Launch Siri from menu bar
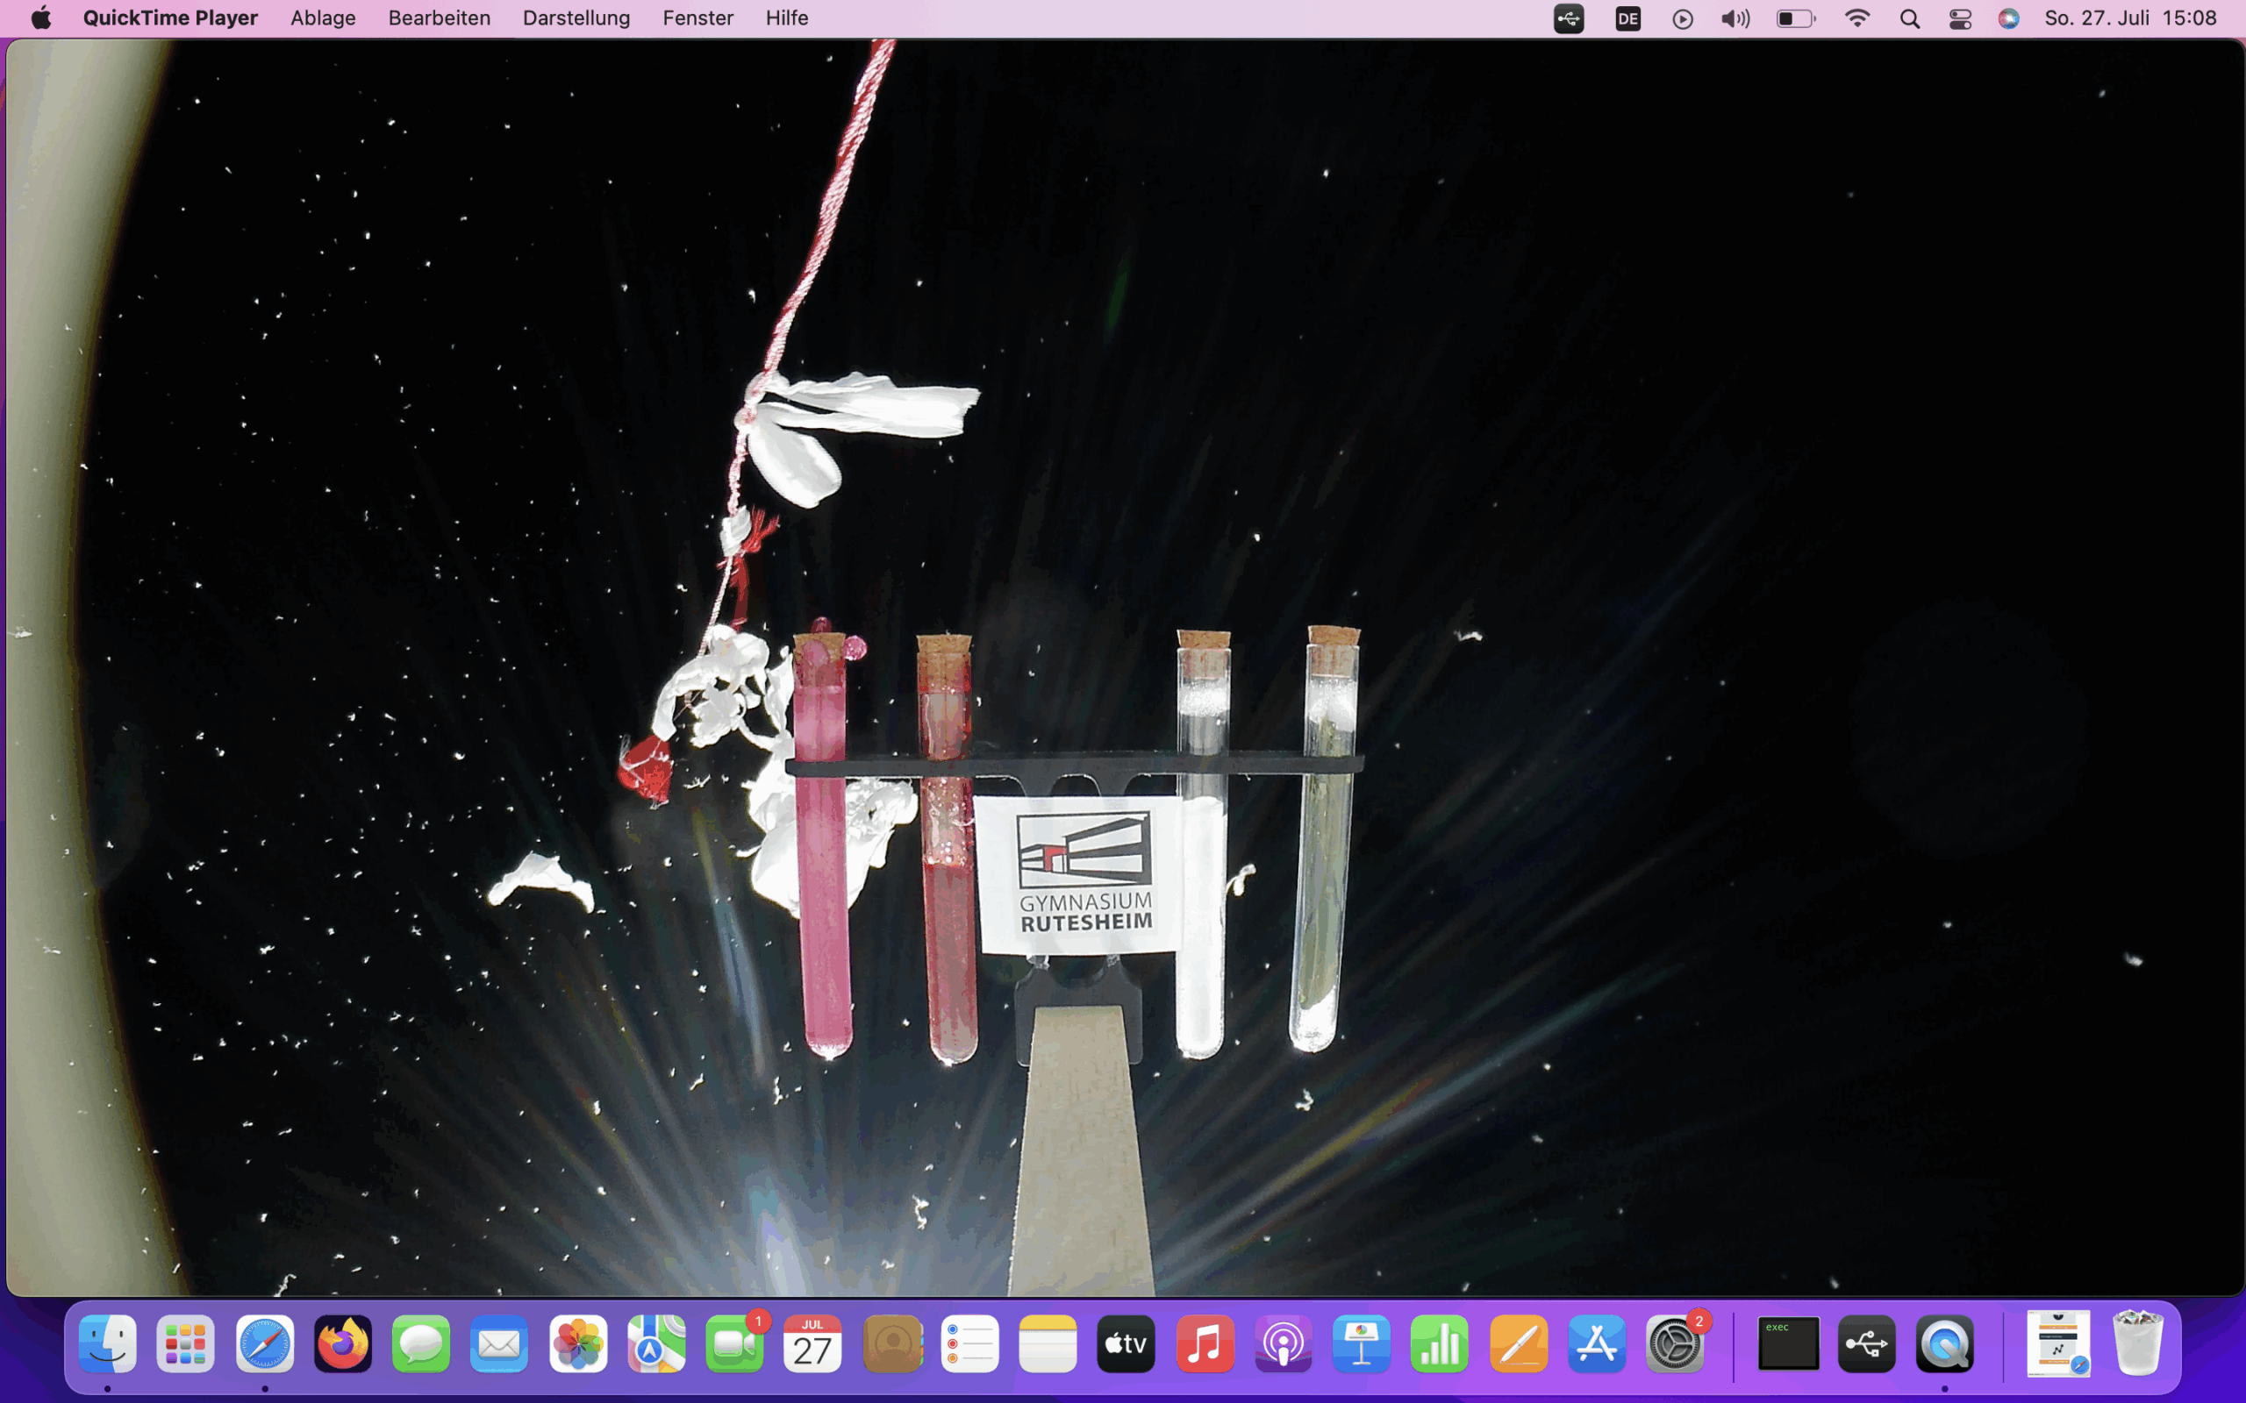The image size is (2246, 1403). click(2008, 18)
